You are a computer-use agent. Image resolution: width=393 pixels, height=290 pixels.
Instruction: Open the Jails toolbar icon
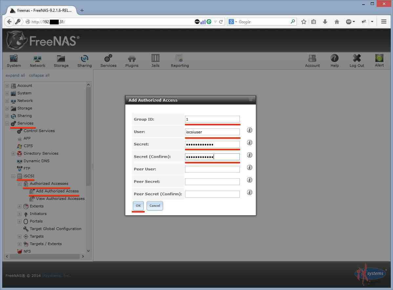(155, 61)
